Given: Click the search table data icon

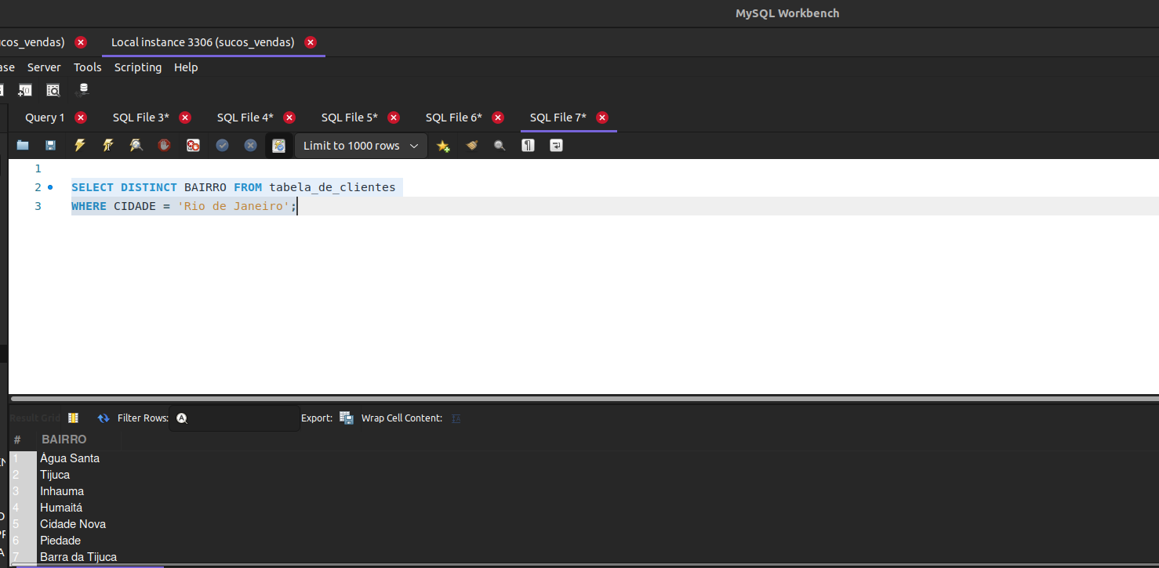Looking at the screenshot, I should [53, 90].
